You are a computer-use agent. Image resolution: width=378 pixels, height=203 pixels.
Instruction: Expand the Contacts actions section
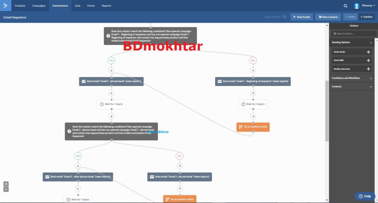pos(351,87)
